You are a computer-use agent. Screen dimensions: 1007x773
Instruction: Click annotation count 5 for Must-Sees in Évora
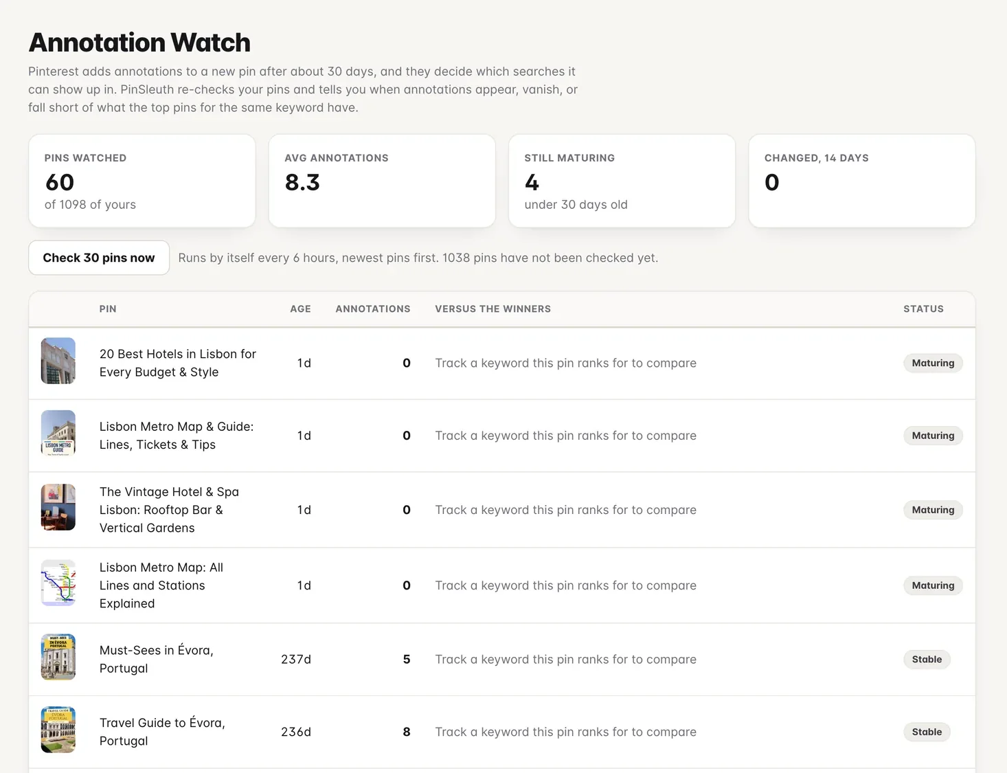407,659
